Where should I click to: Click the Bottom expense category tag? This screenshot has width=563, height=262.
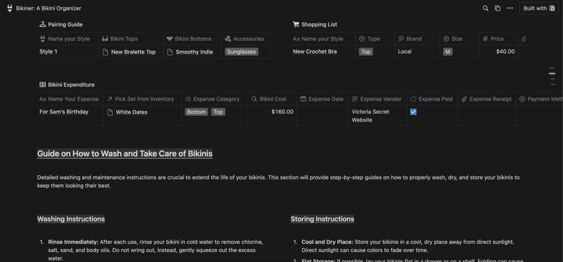(x=197, y=112)
